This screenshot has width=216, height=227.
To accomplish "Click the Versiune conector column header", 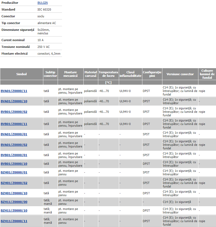I will pos(180,74).
